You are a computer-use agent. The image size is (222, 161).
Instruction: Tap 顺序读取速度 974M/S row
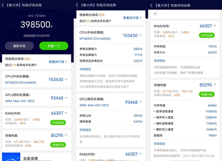tap(185, 111)
